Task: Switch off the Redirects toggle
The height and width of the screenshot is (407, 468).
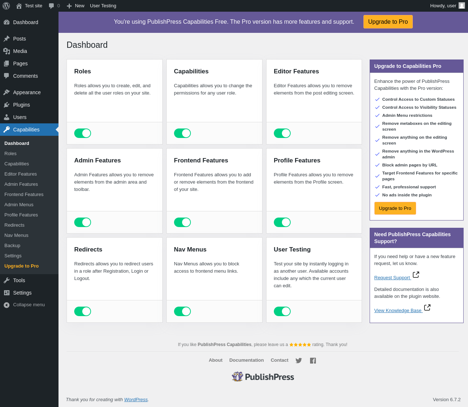Action: point(83,311)
